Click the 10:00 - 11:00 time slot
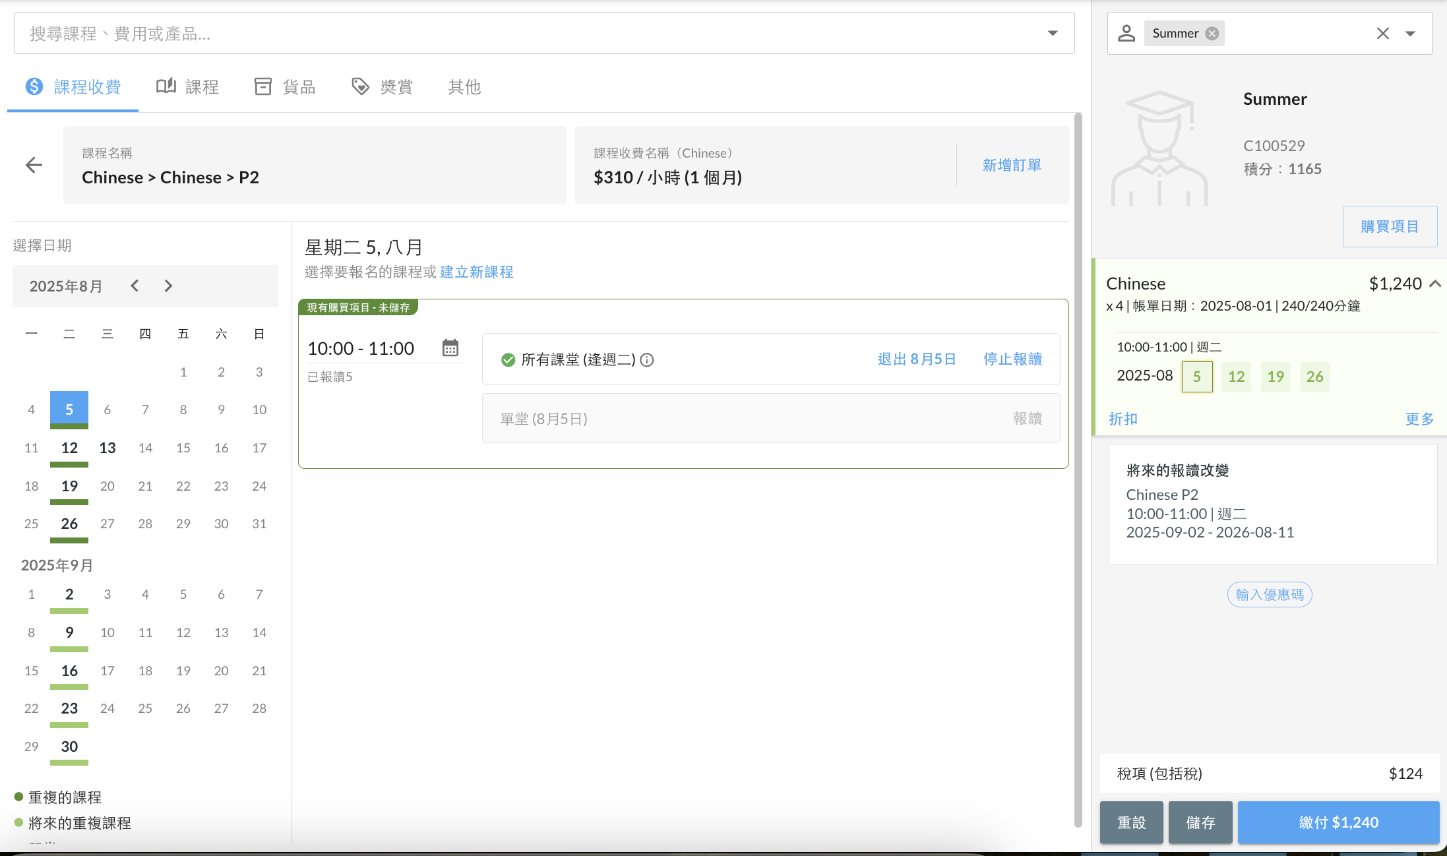This screenshot has height=856, width=1447. (x=361, y=348)
